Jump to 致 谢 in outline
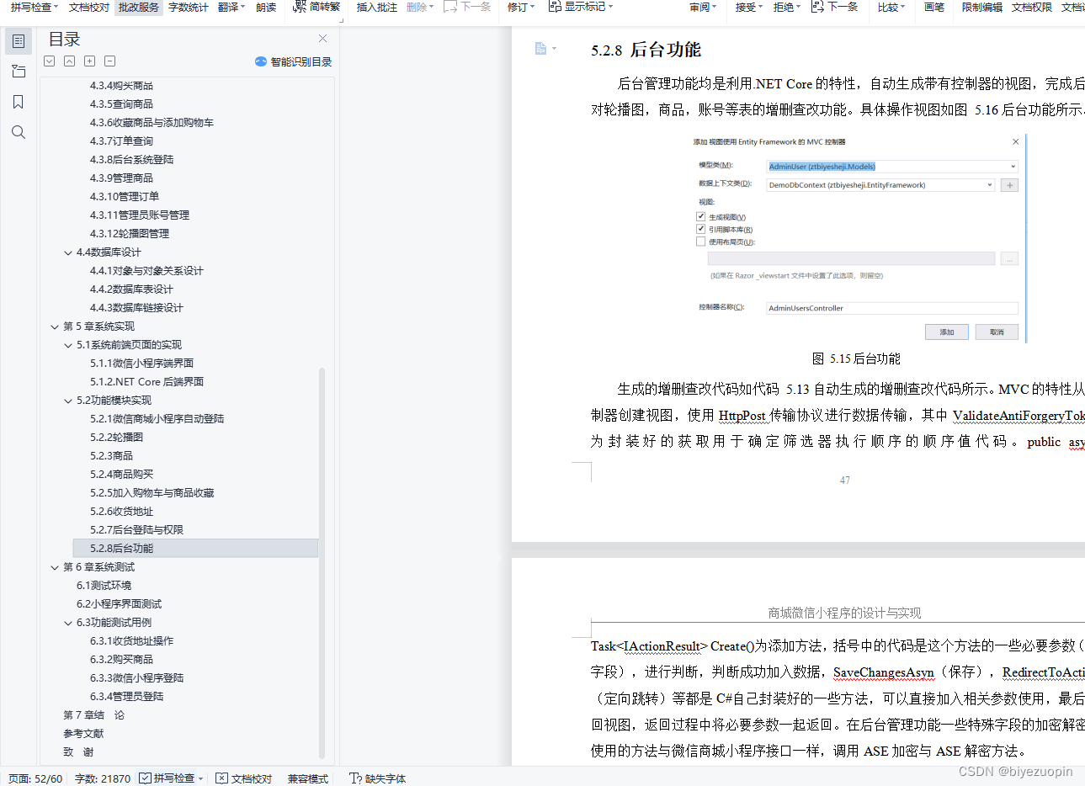This screenshot has height=786, width=1085. tap(78, 752)
